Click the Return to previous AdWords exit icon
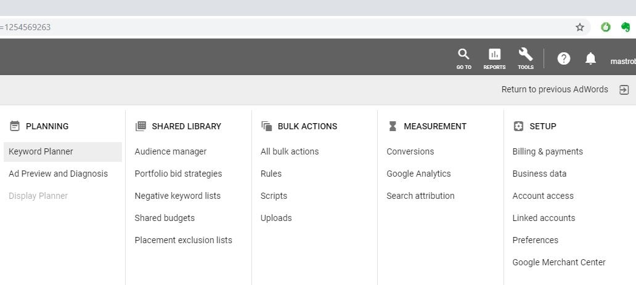Viewport: 636px width, 285px height. pos(624,90)
